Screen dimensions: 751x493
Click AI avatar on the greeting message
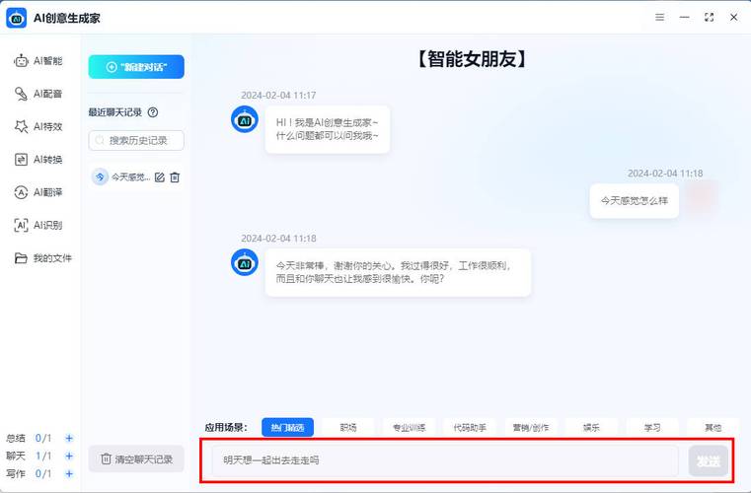(245, 119)
